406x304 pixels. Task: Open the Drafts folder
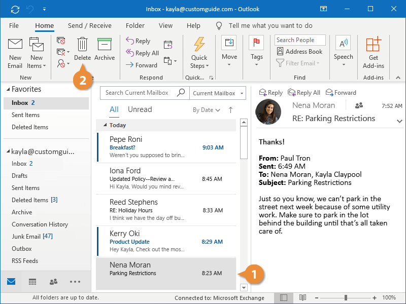coord(19,176)
